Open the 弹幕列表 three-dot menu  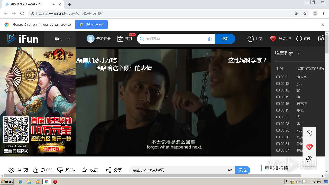tap(298, 53)
